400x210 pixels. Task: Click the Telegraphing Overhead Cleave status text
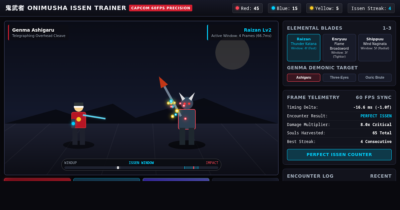click(x=39, y=36)
